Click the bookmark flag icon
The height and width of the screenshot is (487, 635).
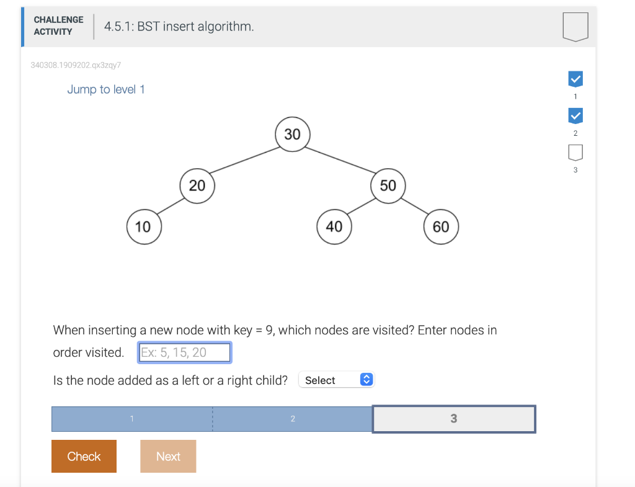[575, 26]
